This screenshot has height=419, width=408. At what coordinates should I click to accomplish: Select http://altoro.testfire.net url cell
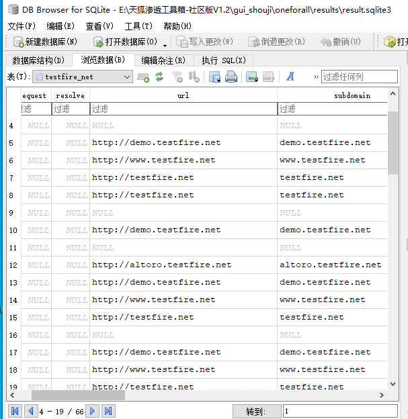pyautogui.click(x=183, y=265)
